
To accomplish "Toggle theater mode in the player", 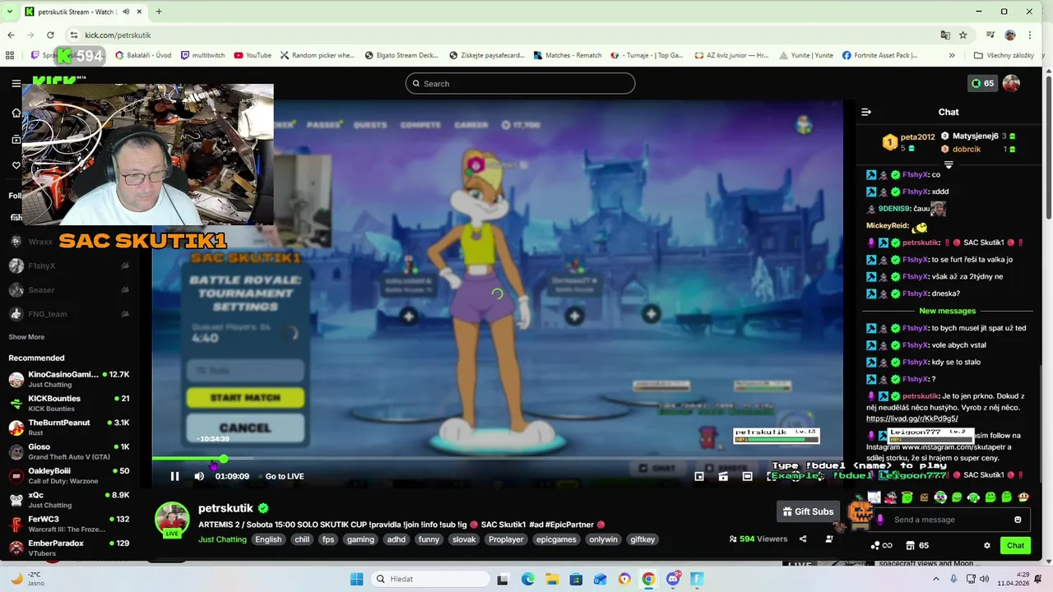I will [747, 476].
